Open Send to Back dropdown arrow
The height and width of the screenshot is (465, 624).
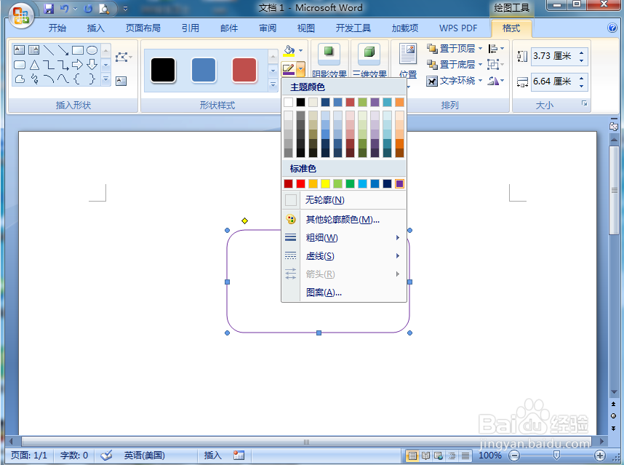click(480, 65)
